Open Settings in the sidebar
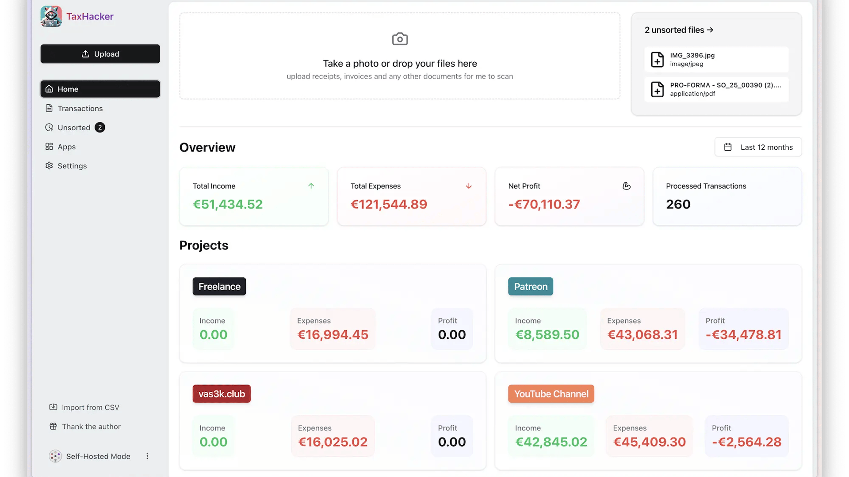This screenshot has height=477, width=849. pyautogui.click(x=72, y=166)
